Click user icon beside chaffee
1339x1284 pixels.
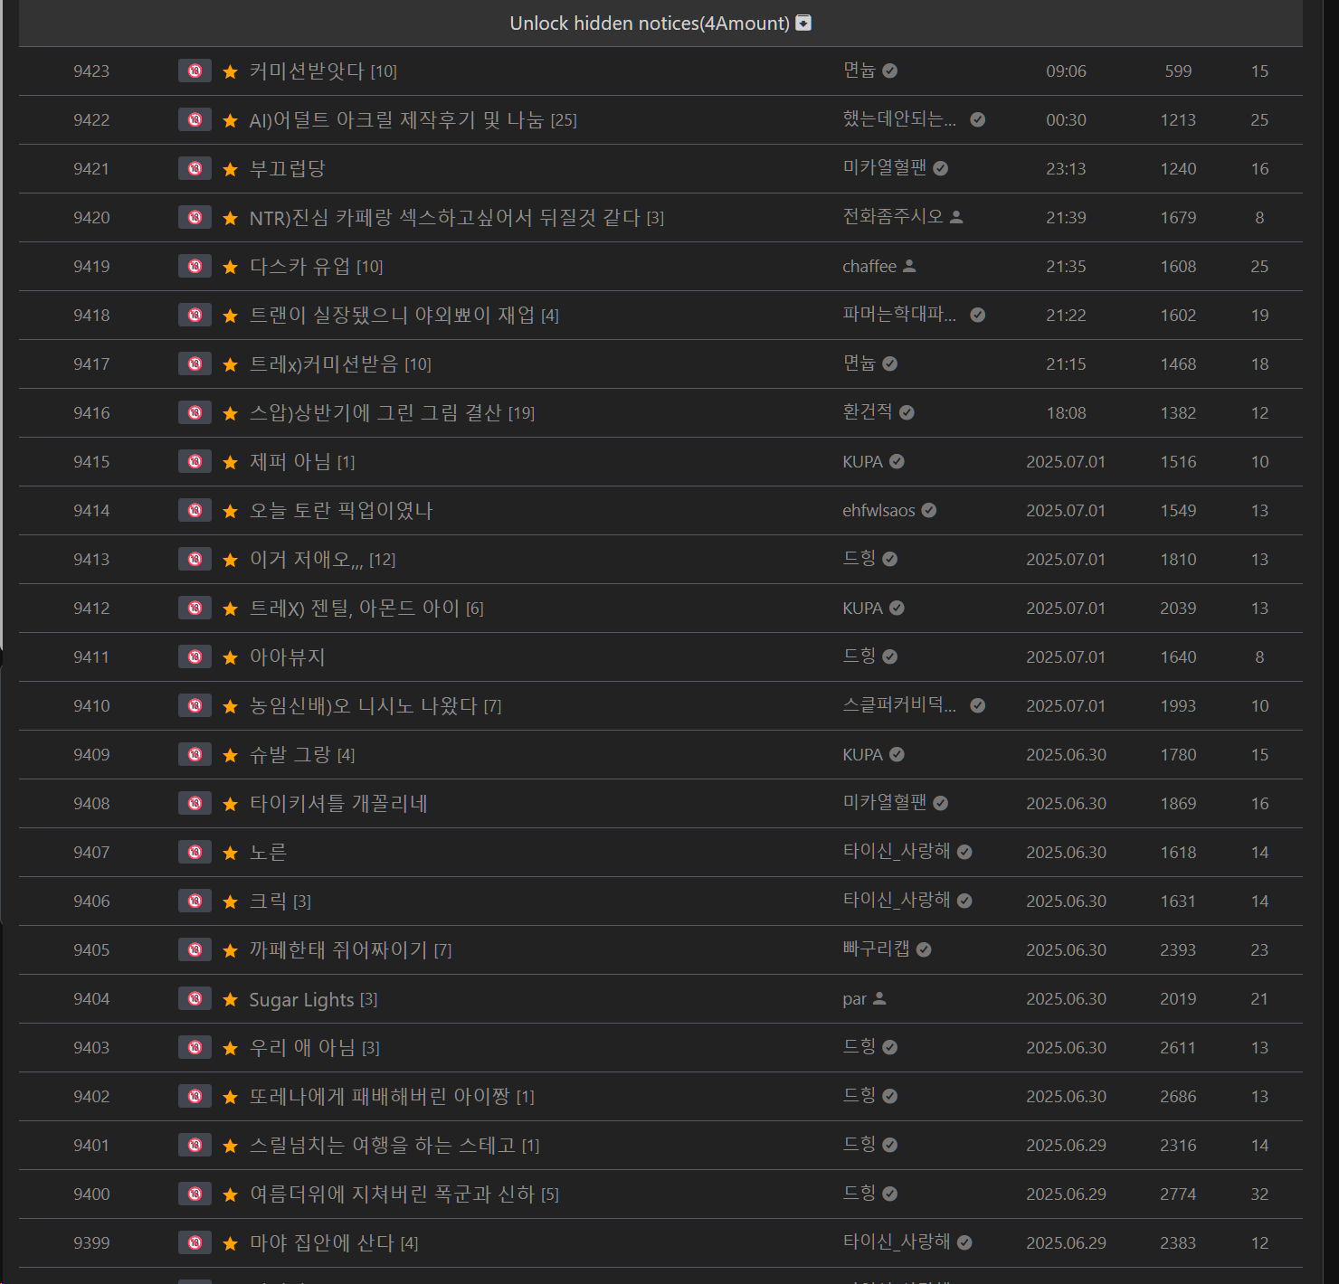pyautogui.click(x=910, y=266)
